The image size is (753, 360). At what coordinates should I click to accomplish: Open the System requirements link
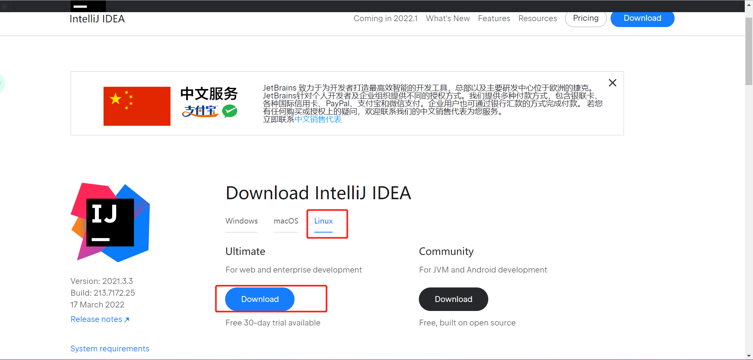point(110,349)
